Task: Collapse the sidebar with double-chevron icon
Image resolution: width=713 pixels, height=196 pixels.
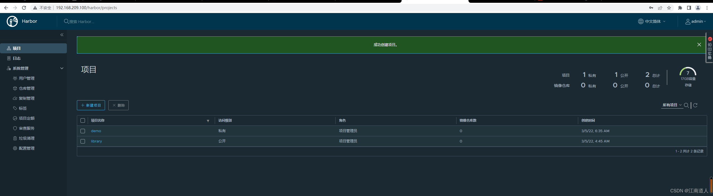Action: tap(62, 35)
